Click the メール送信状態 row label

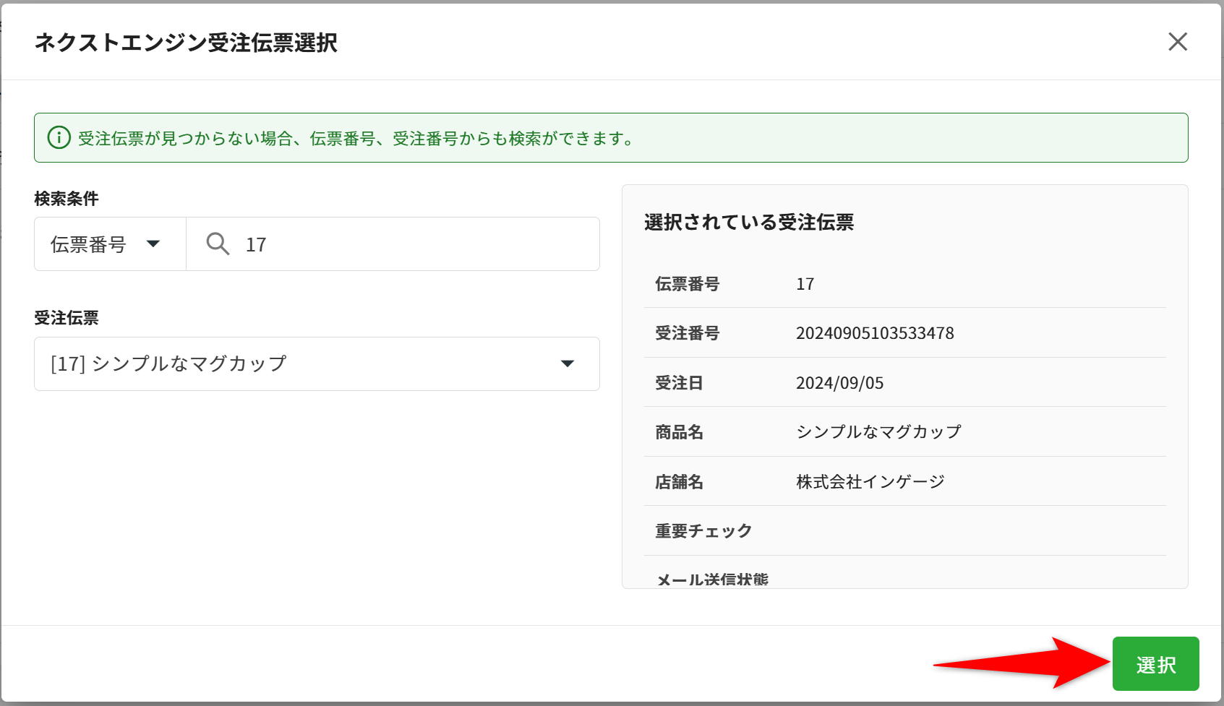[712, 580]
